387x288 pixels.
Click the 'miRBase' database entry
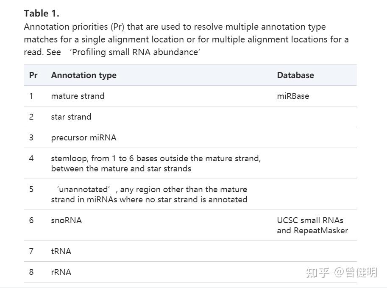[x=293, y=96]
